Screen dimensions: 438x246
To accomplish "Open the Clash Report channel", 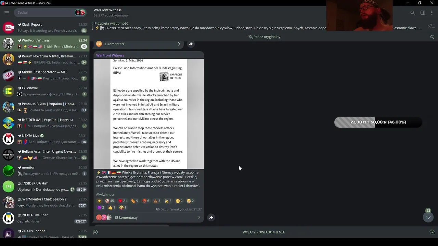I will pyautogui.click(x=44, y=27).
